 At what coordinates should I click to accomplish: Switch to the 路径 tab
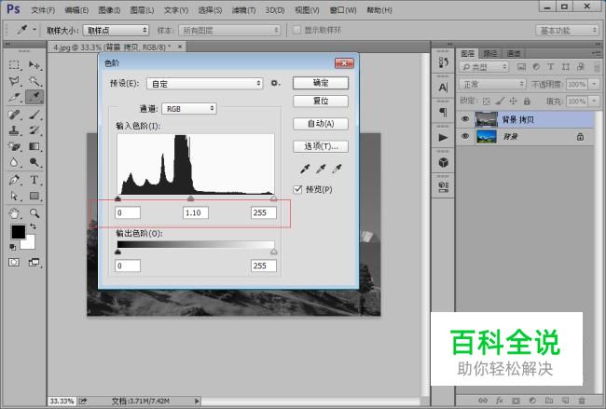tap(490, 53)
